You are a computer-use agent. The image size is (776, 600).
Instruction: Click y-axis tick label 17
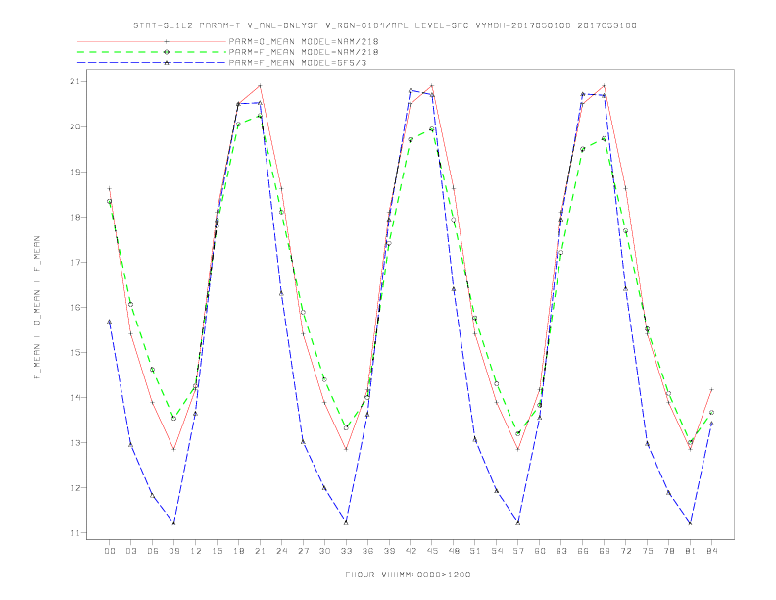[x=74, y=262]
